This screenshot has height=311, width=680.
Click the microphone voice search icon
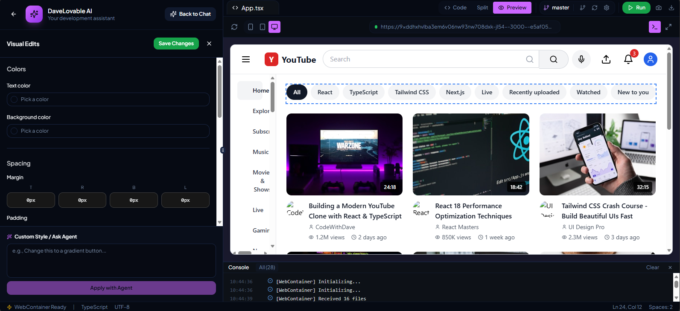tap(581, 59)
